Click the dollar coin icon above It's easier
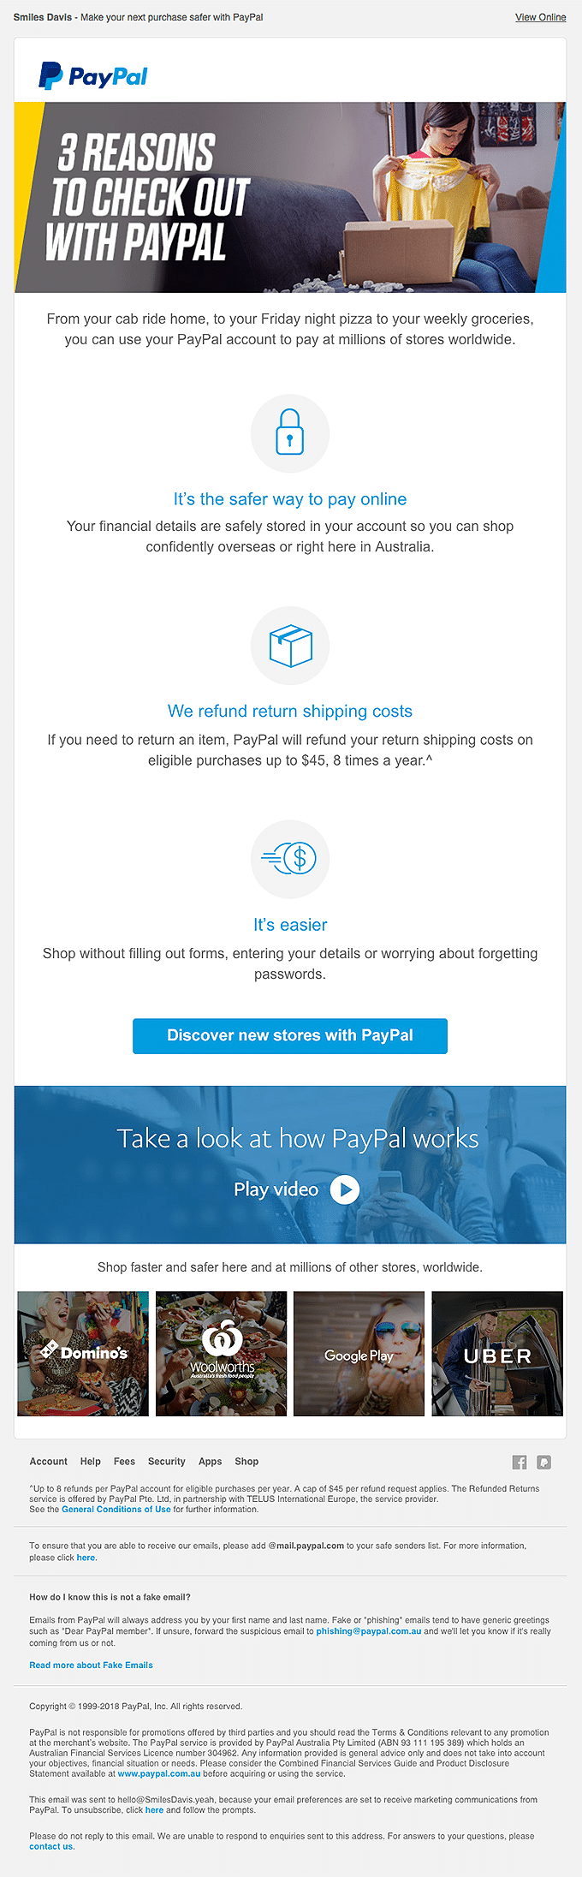Image resolution: width=582 pixels, height=1877 pixels. (290, 859)
